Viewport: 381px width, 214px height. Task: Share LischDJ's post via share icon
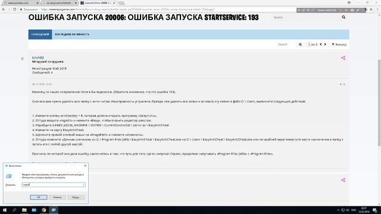343,58
